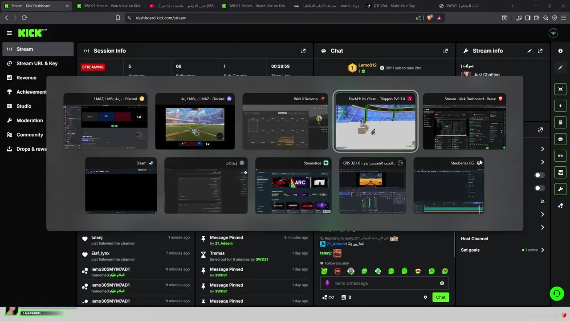
Task: Open the green support headset button
Action: coord(557,293)
